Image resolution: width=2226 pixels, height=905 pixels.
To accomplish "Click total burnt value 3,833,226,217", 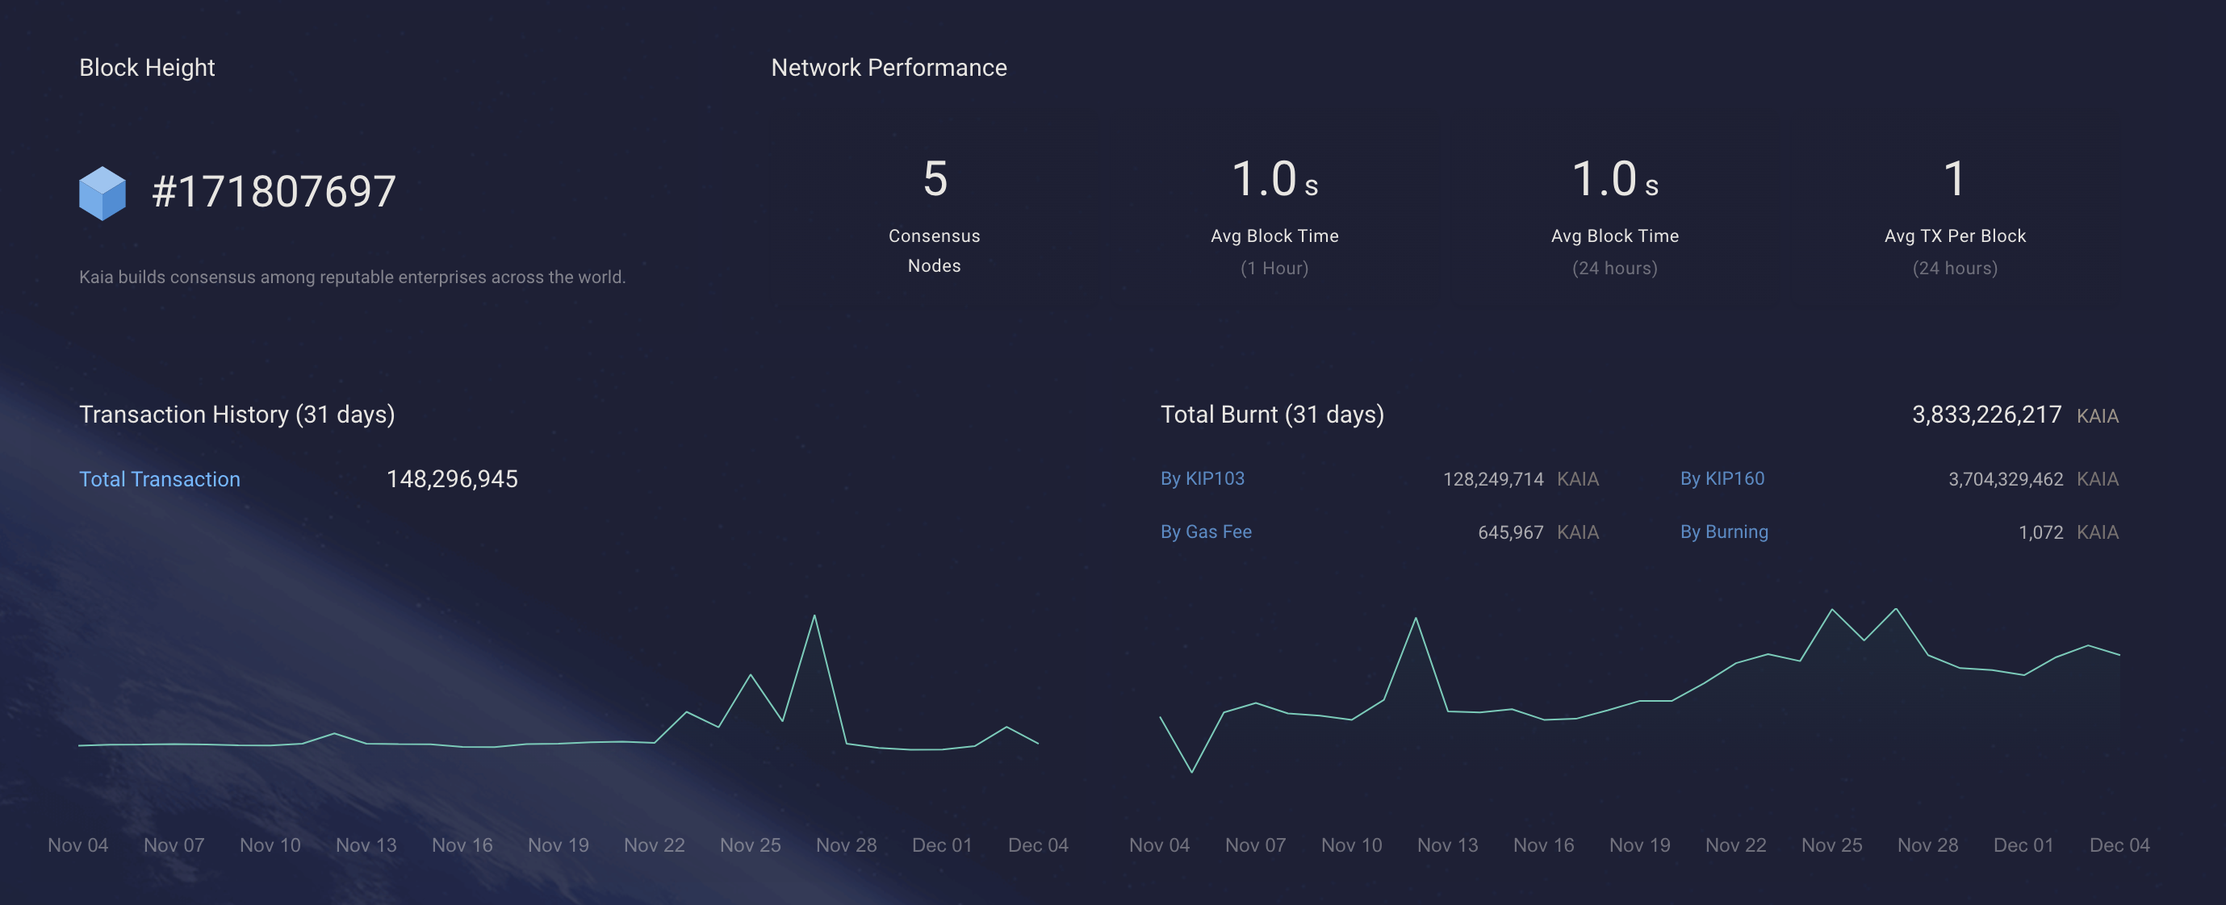I will 1986,415.
